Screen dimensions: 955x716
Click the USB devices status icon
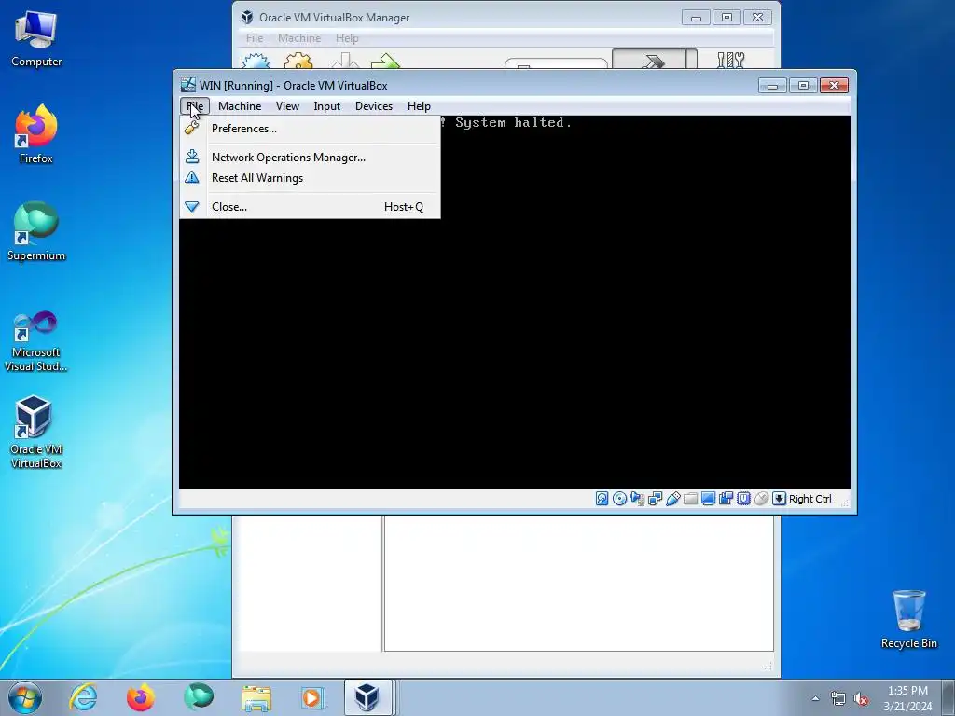pyautogui.click(x=672, y=499)
